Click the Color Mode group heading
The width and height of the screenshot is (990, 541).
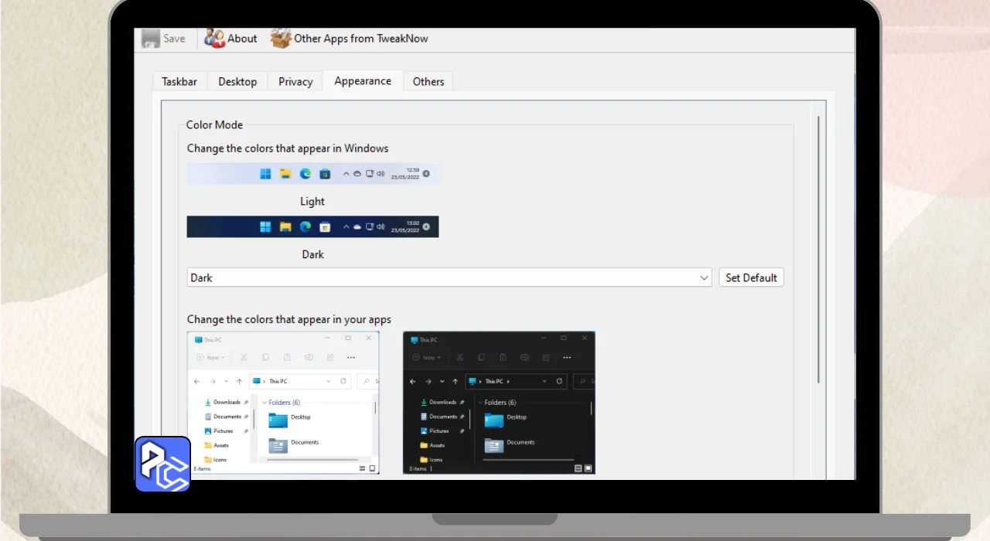[214, 125]
